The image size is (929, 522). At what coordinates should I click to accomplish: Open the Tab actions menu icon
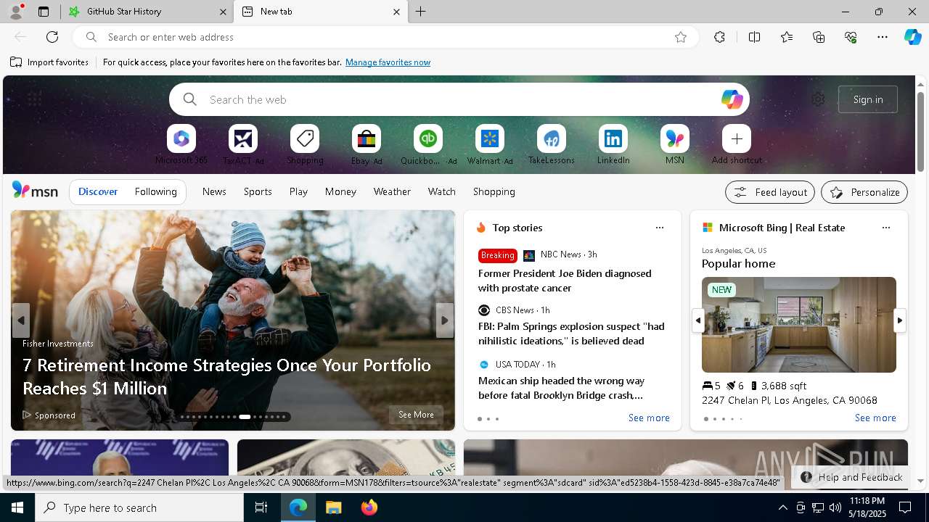pos(44,12)
